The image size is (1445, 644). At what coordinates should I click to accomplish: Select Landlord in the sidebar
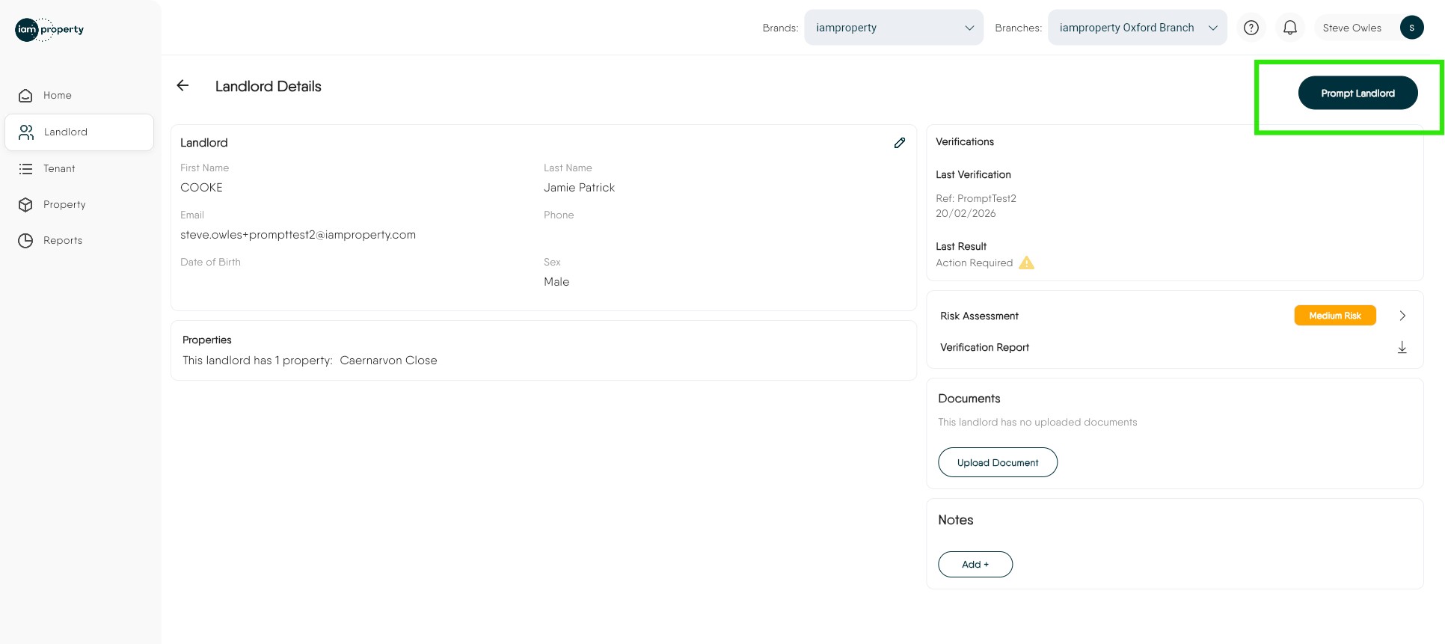66,132
